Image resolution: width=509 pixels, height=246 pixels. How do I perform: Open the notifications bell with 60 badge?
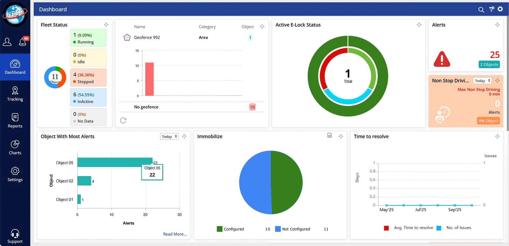click(23, 42)
